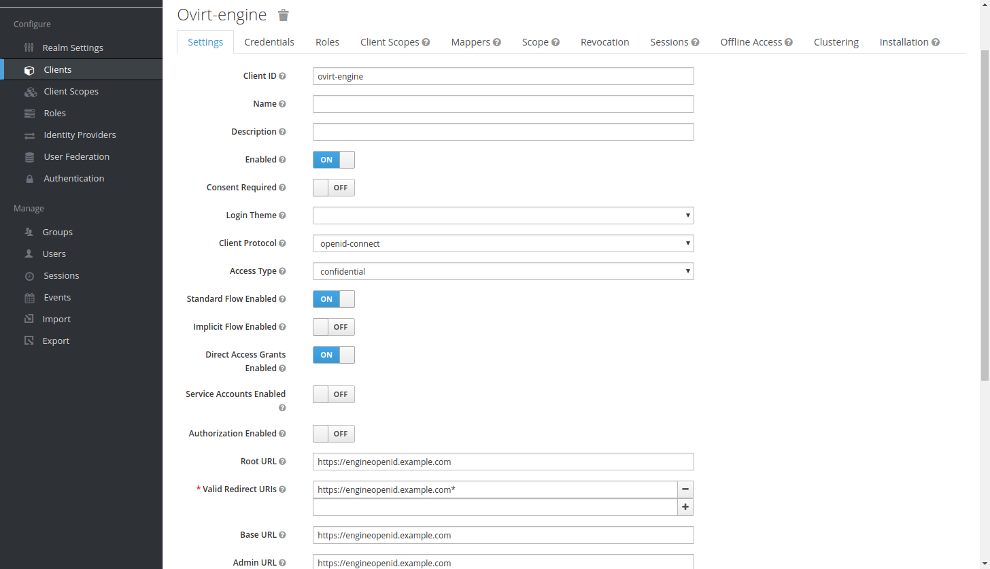
Task: Enable the Service Accounts Enabled switch
Action: click(333, 394)
